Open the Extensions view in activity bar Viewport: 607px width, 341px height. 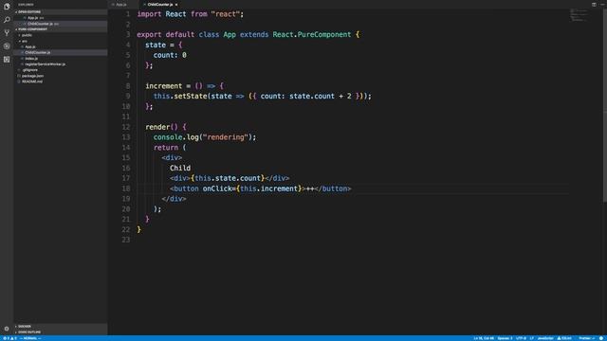(7, 59)
